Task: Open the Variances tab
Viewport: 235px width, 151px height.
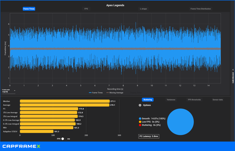Action: click(171, 99)
